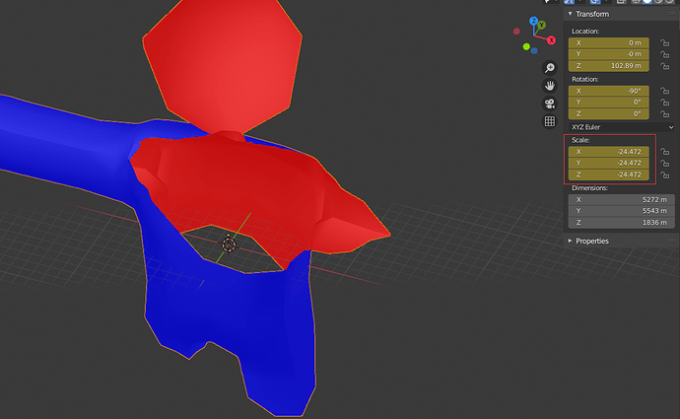The image size is (680, 419).
Task: Click the hand pan view icon
Action: pos(550,86)
